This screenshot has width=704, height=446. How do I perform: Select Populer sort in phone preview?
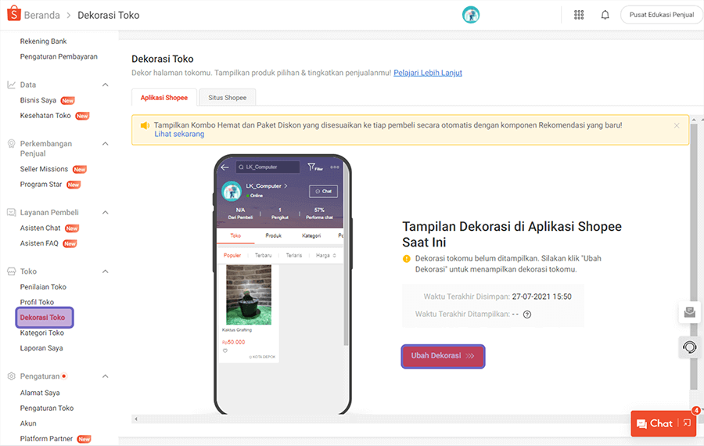tap(232, 255)
